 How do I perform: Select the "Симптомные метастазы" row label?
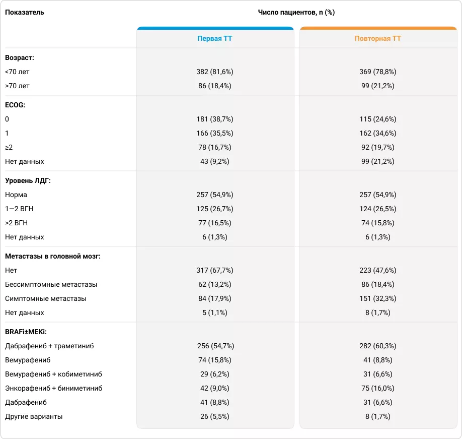click(46, 298)
